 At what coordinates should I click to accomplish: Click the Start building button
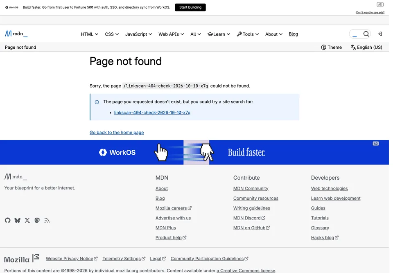tap(190, 7)
